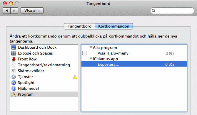This screenshot has width=197, height=115.
Task: Select the Exportera… shortcut row
Action: [134, 64]
